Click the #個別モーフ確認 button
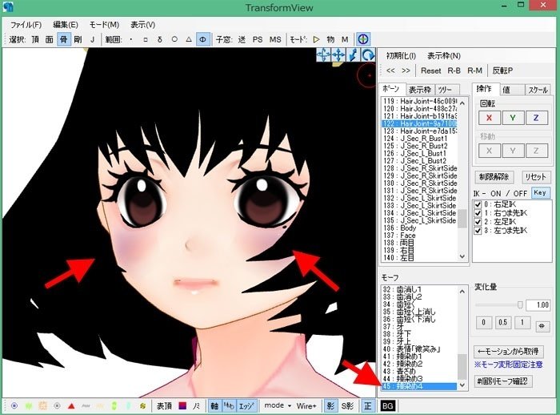Screen dimensions: 560x415 point(503,381)
